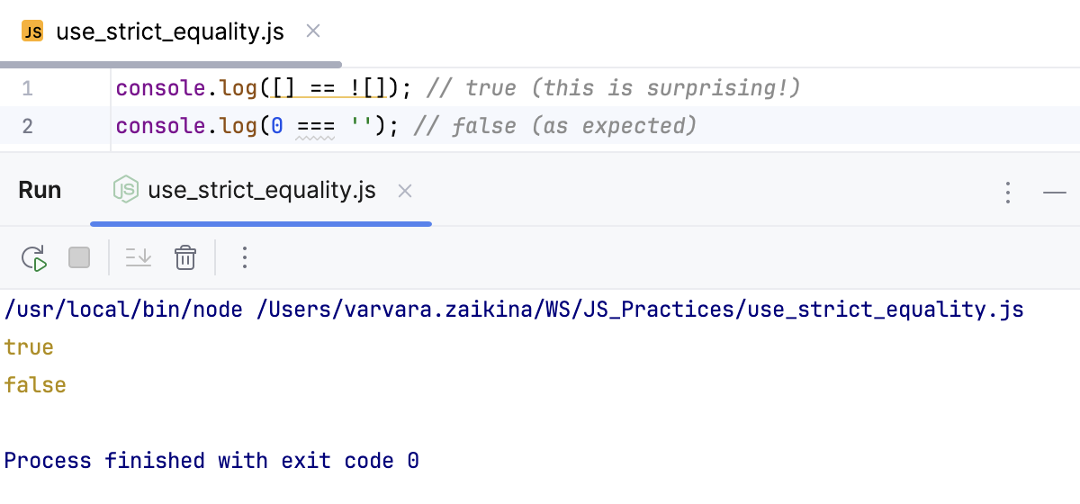1080x504 pixels.
Task: Select the use_strict_equality.js editor tab
Action: click(169, 32)
